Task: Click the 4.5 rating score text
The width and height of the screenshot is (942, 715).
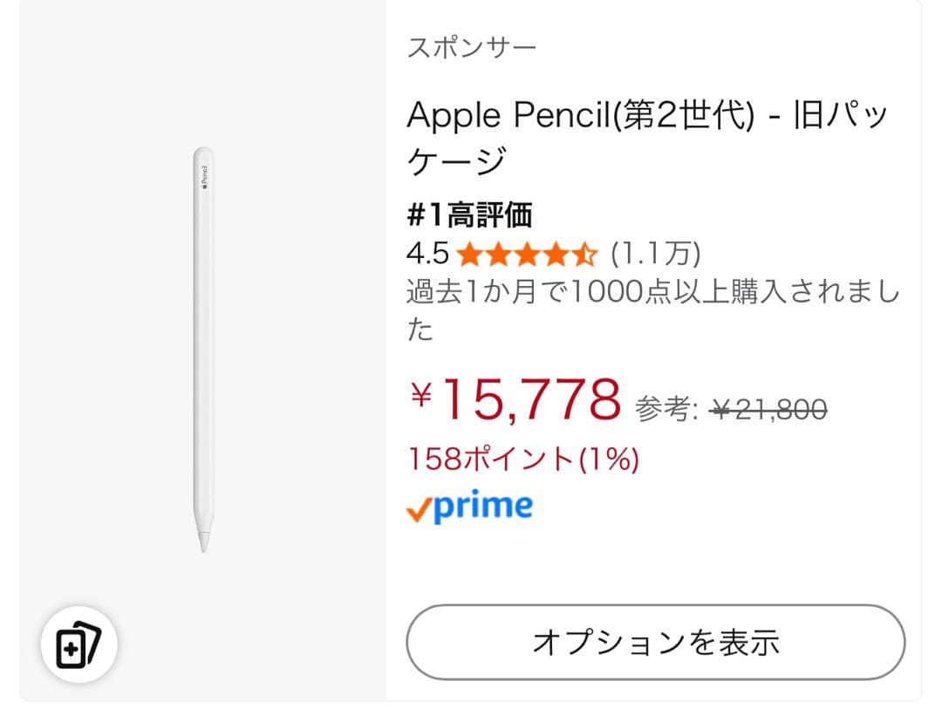Action: (x=427, y=254)
